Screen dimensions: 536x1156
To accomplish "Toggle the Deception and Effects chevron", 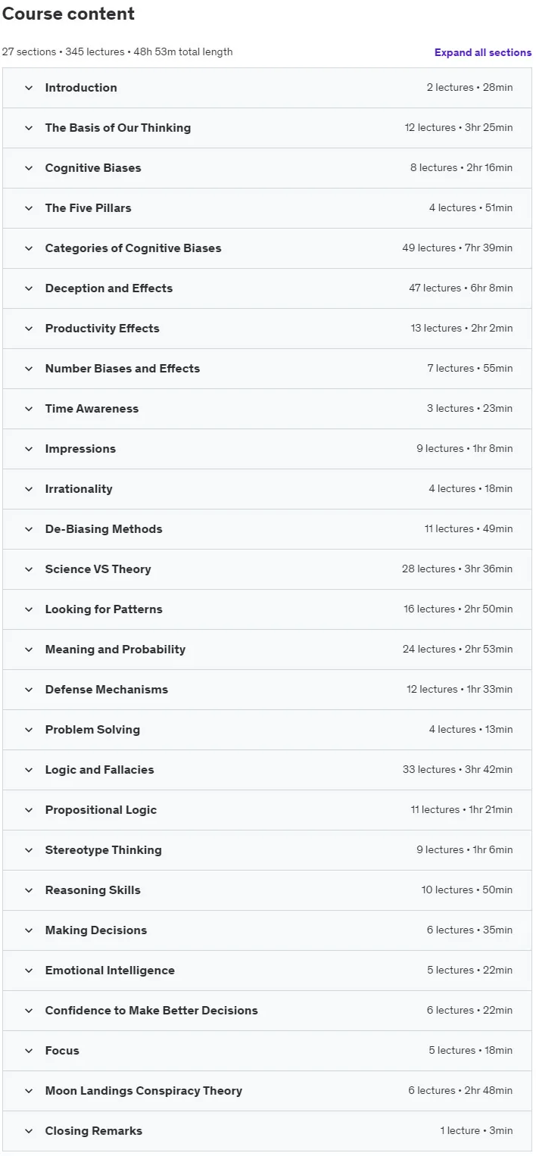I will pyautogui.click(x=29, y=288).
